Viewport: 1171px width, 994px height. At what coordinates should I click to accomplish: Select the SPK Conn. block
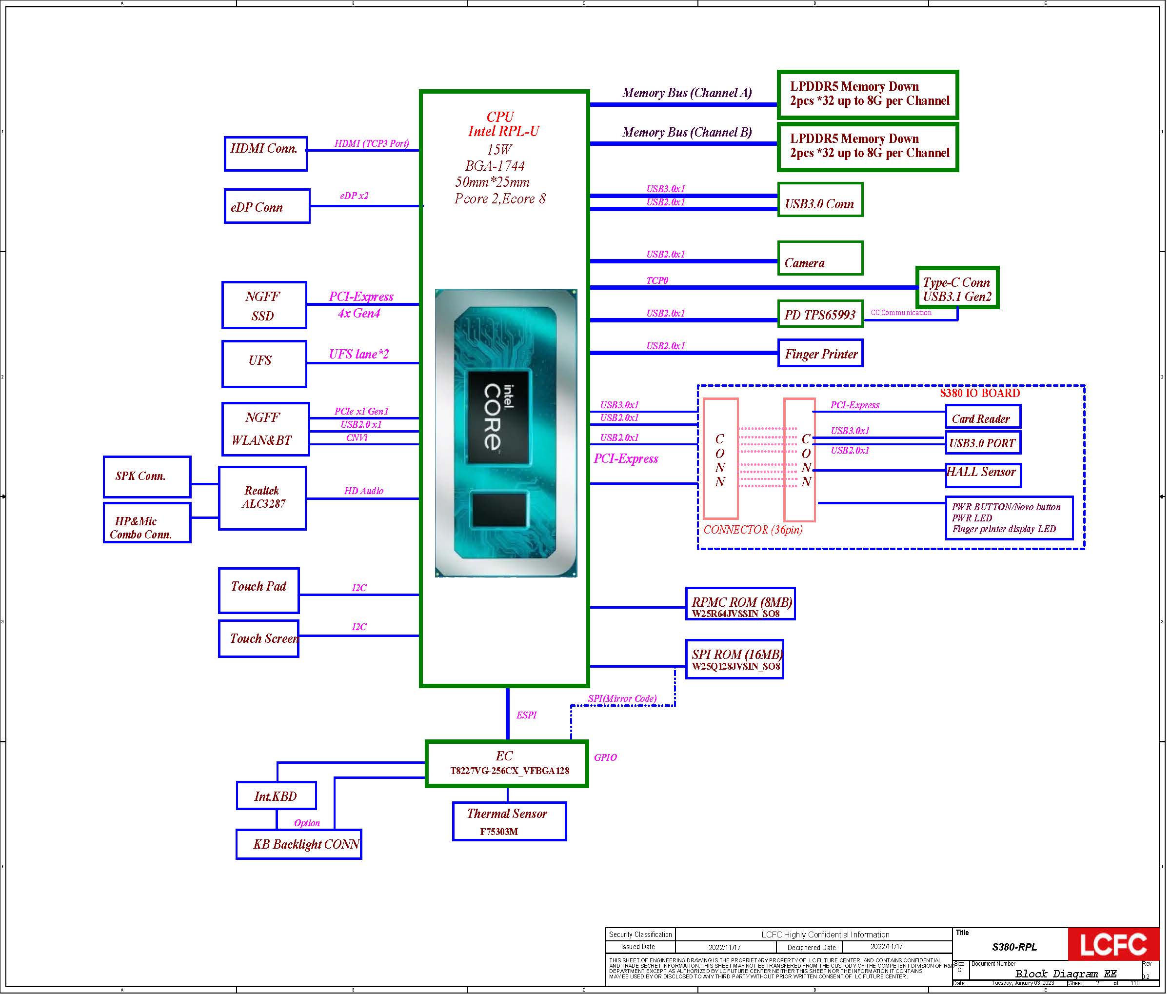click(x=146, y=476)
